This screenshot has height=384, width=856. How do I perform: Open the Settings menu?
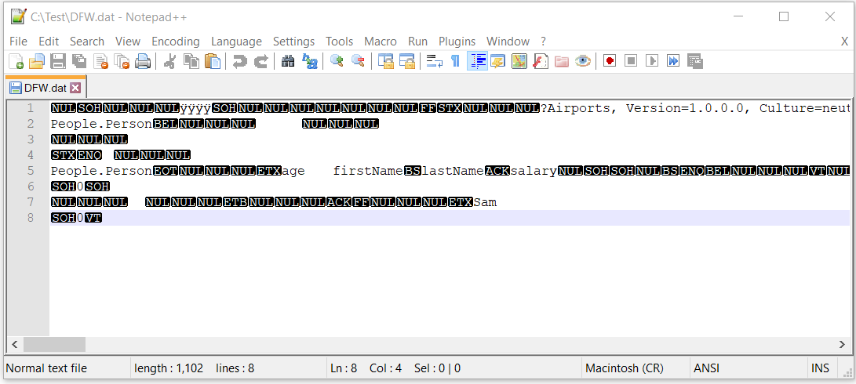[x=293, y=42]
